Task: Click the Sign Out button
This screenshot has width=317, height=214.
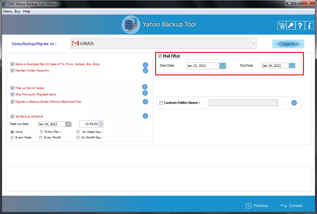Action: (x=288, y=44)
